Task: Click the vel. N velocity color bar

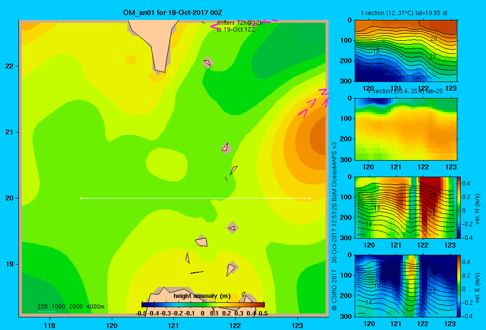Action: (x=459, y=207)
